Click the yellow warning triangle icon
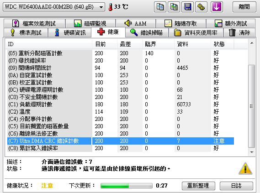Viewport: 260px width, 193px height. (x=245, y=168)
